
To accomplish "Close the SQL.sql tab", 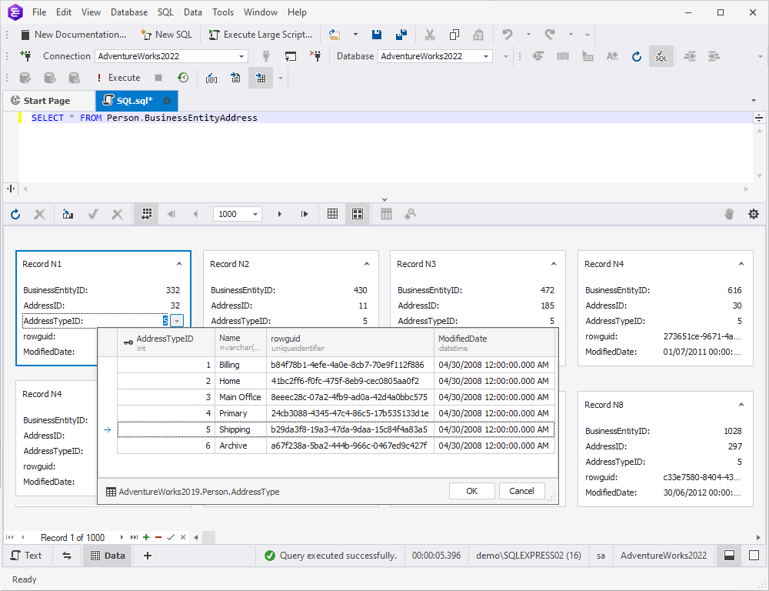I will pos(167,101).
